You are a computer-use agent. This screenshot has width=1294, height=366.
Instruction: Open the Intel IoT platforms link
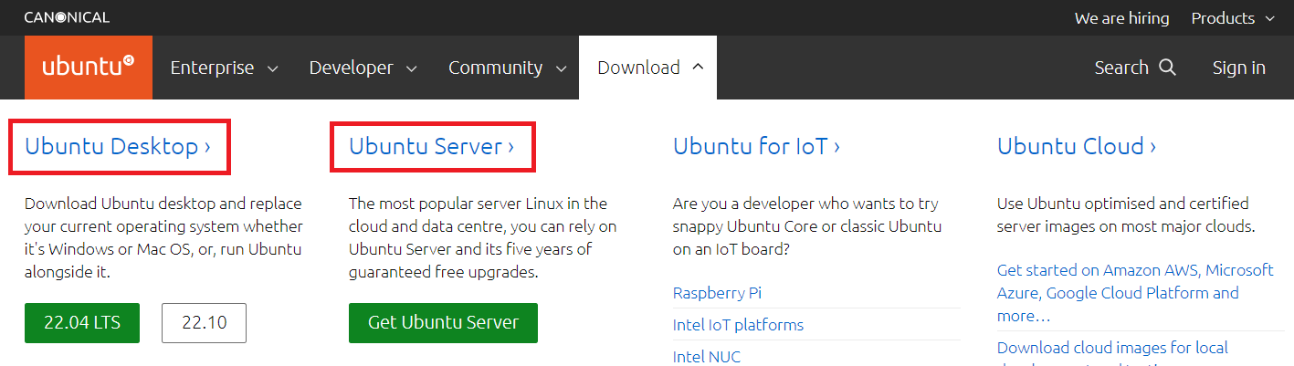pyautogui.click(x=738, y=325)
